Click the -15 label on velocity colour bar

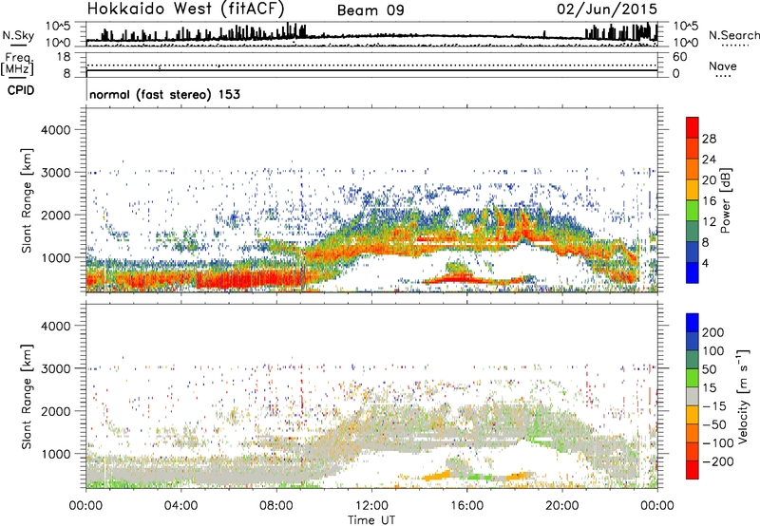click(x=714, y=406)
